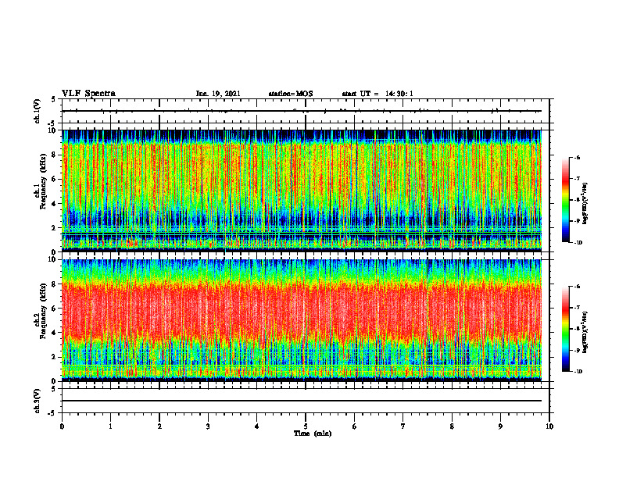Image resolution: width=619 pixels, height=478 pixels.
Task: Click the ch.2 spectrogram color bar
Action: click(565, 329)
